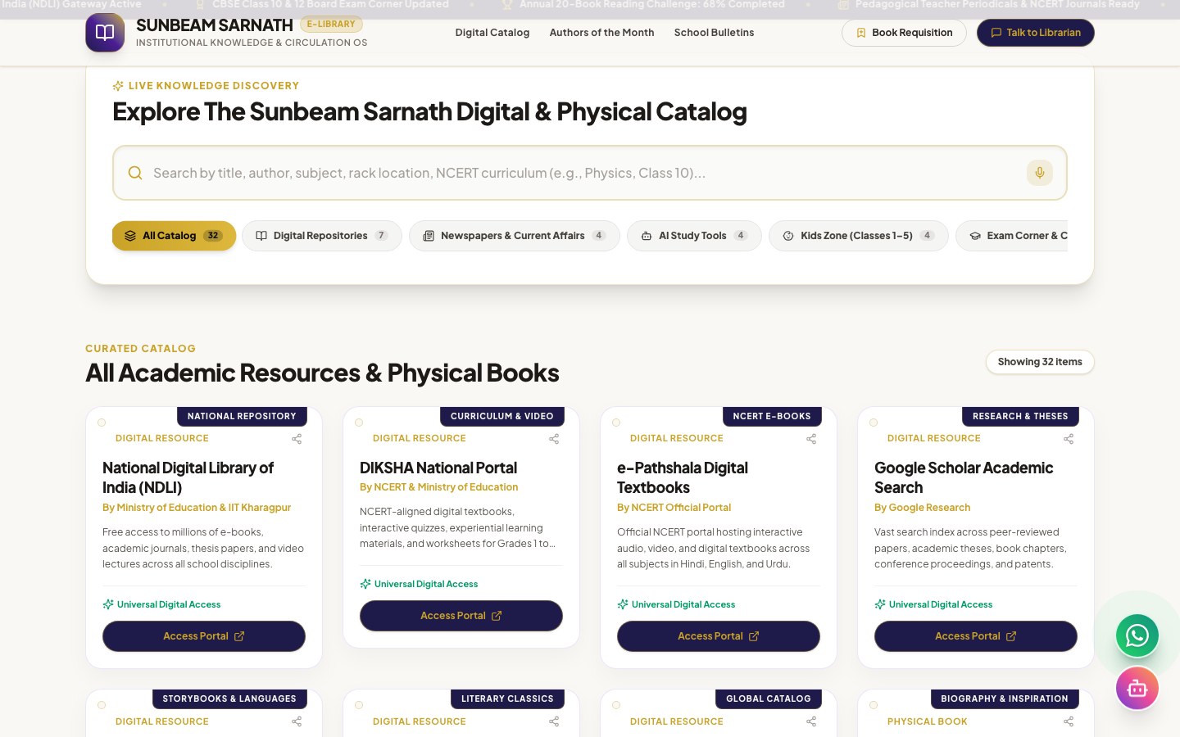Click the Sunbeam Sarnath book logo icon
Screen dimensions: 1180x737
[105, 33]
